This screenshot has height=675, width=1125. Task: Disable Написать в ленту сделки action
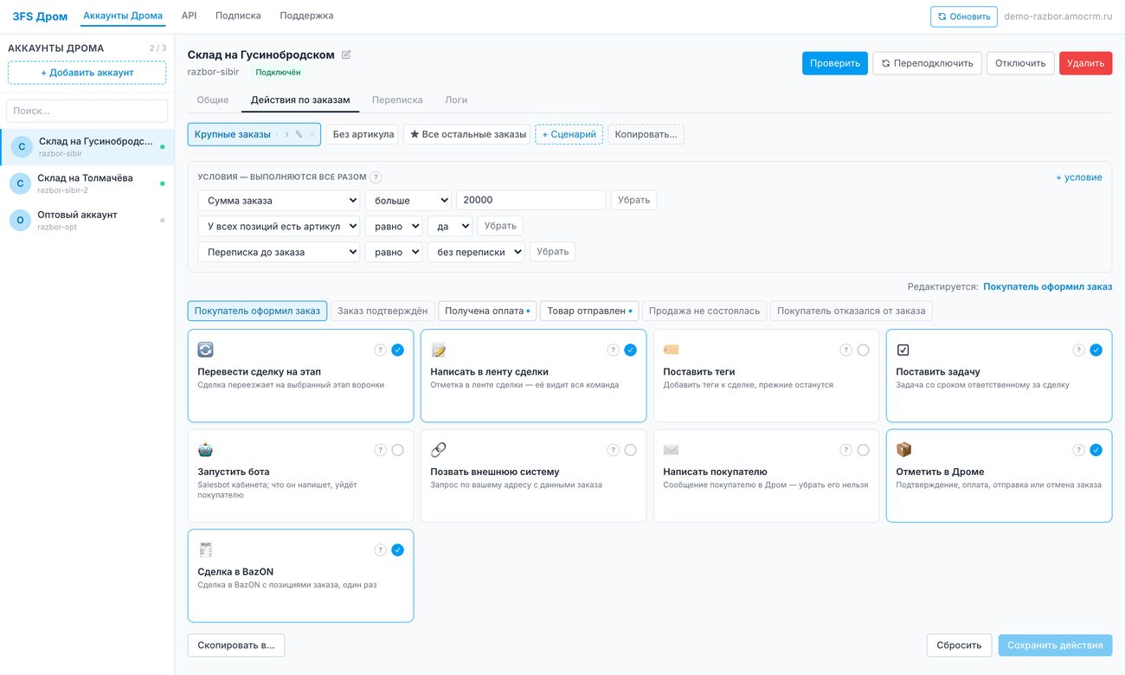coord(630,350)
